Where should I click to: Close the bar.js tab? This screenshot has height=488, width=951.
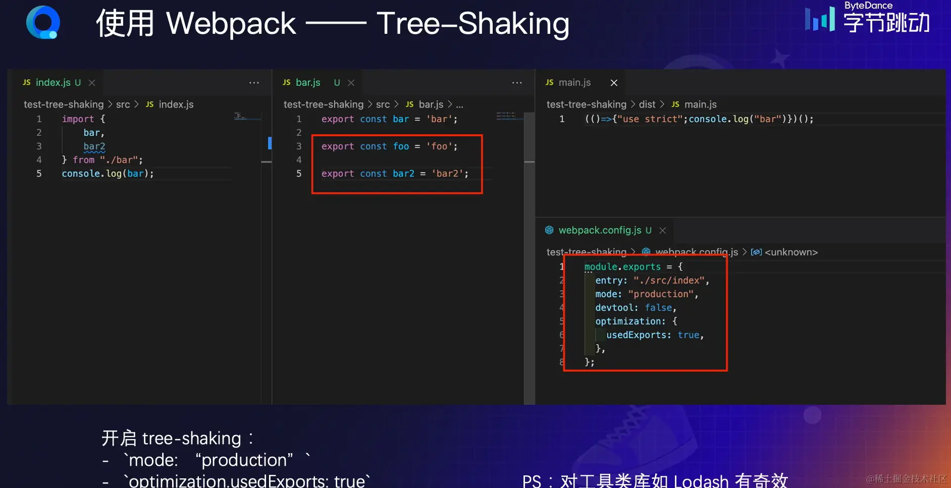point(351,83)
